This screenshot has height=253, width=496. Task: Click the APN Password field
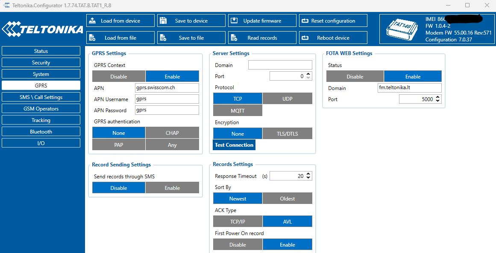tap(167, 110)
